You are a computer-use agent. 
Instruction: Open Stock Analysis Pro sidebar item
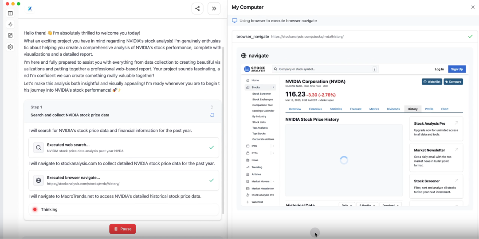click(x=260, y=195)
